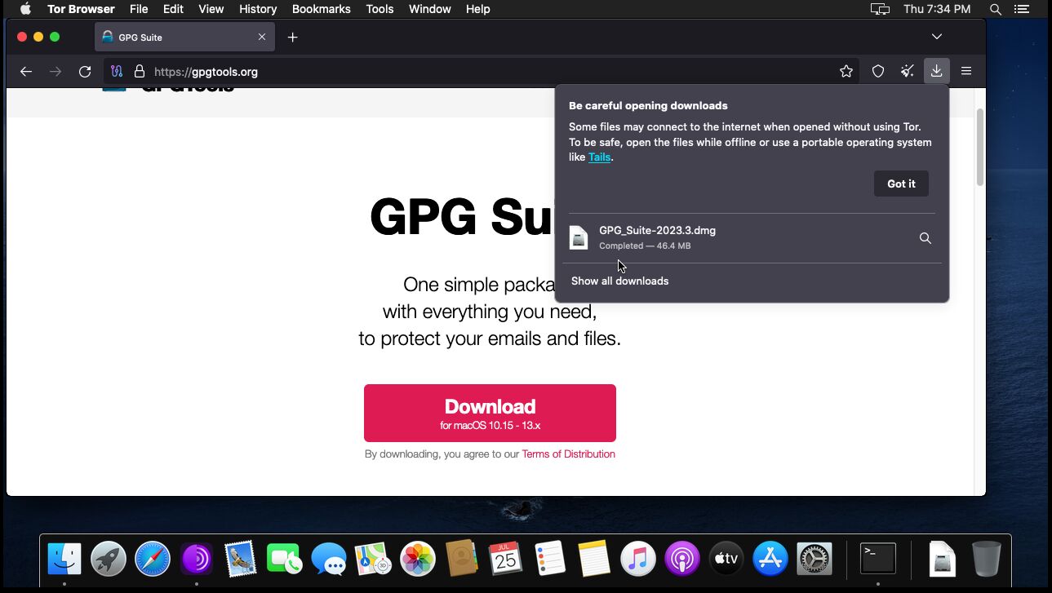The image size is (1052, 593).
Task: Close the downloads panel via toolbar icon
Action: click(x=936, y=72)
